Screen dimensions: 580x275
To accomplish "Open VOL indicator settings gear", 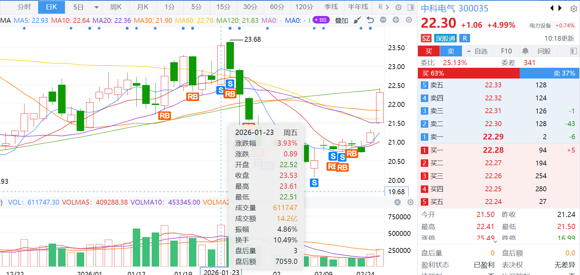I will [411, 202].
